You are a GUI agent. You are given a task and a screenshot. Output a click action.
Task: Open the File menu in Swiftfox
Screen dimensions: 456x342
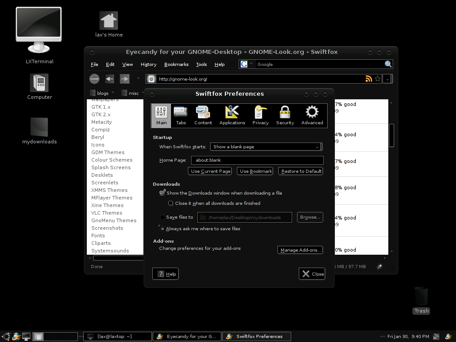click(x=94, y=64)
